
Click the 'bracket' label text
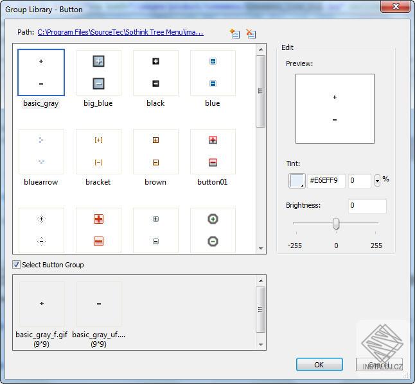[x=98, y=182]
